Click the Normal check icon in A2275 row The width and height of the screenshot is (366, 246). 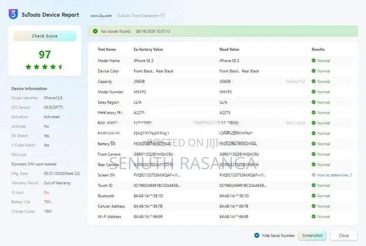pos(313,112)
